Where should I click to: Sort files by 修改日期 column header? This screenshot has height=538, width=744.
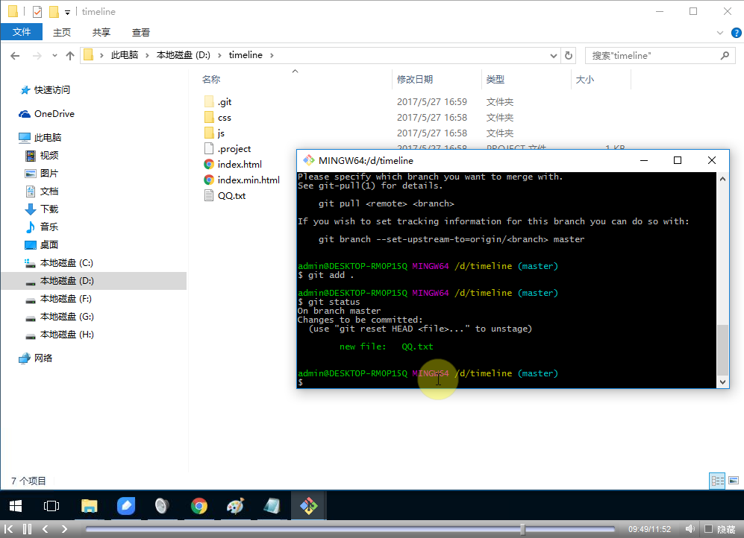coord(415,79)
